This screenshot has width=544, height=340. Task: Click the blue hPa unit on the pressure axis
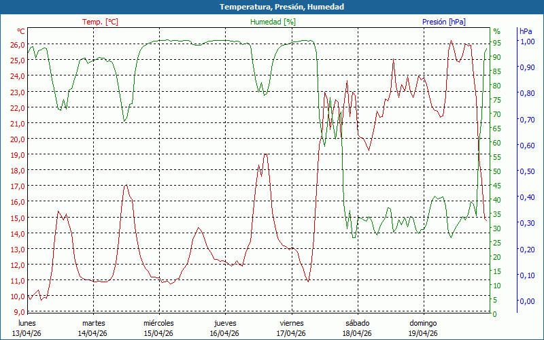pos(526,31)
